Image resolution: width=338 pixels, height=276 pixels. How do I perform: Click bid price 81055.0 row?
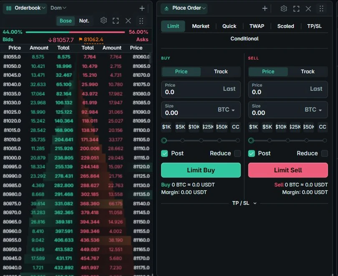tap(38, 57)
